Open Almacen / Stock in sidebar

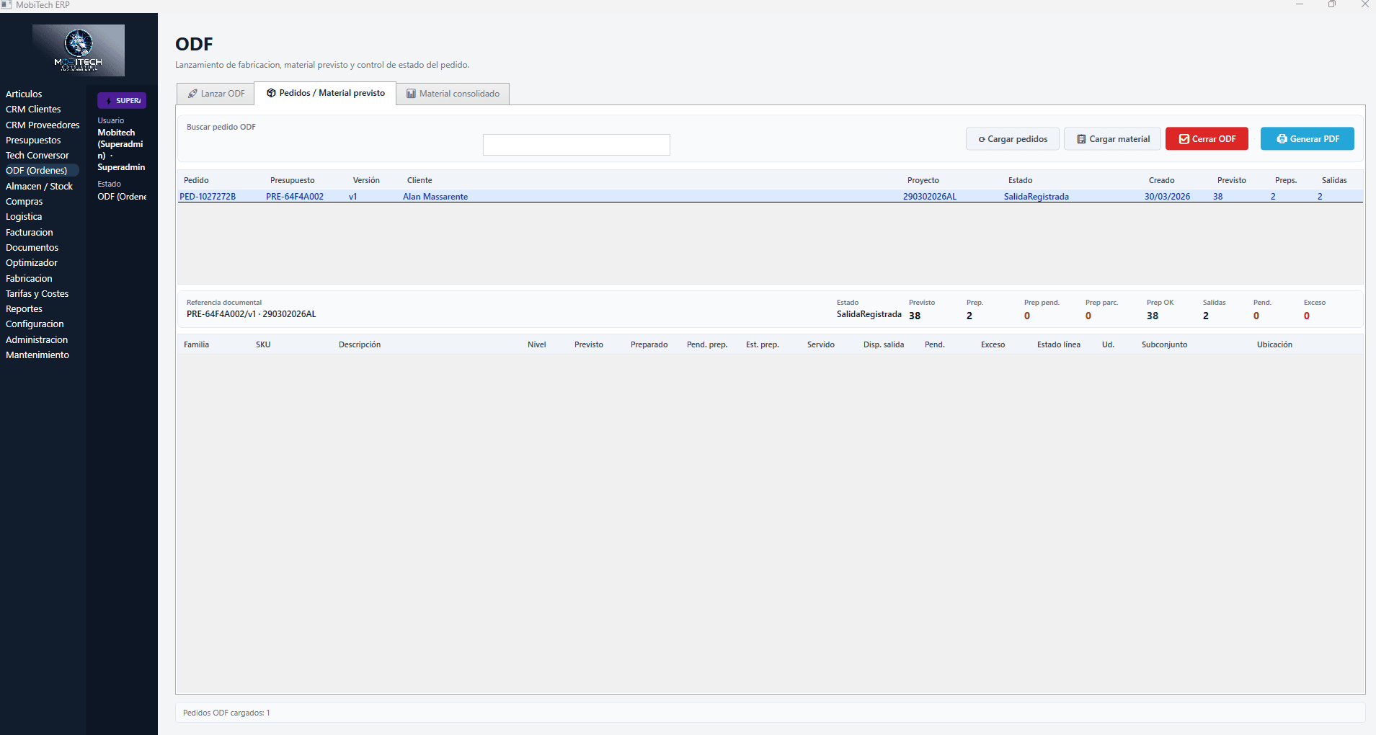click(x=39, y=187)
